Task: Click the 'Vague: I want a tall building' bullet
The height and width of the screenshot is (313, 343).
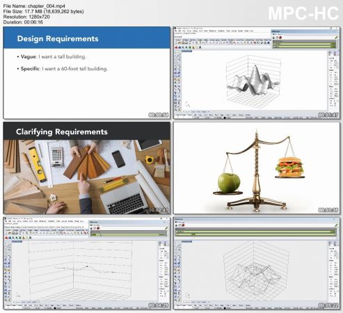Action: [x=53, y=57]
